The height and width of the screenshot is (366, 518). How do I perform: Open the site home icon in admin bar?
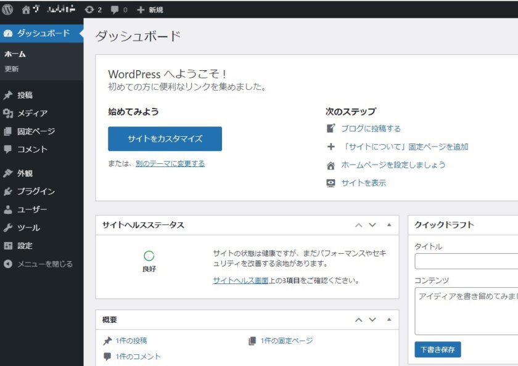point(26,10)
